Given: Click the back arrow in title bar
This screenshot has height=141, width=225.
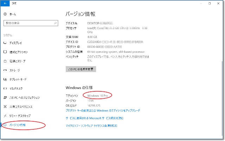Looking at the screenshot, I should pyautogui.click(x=5, y=3).
